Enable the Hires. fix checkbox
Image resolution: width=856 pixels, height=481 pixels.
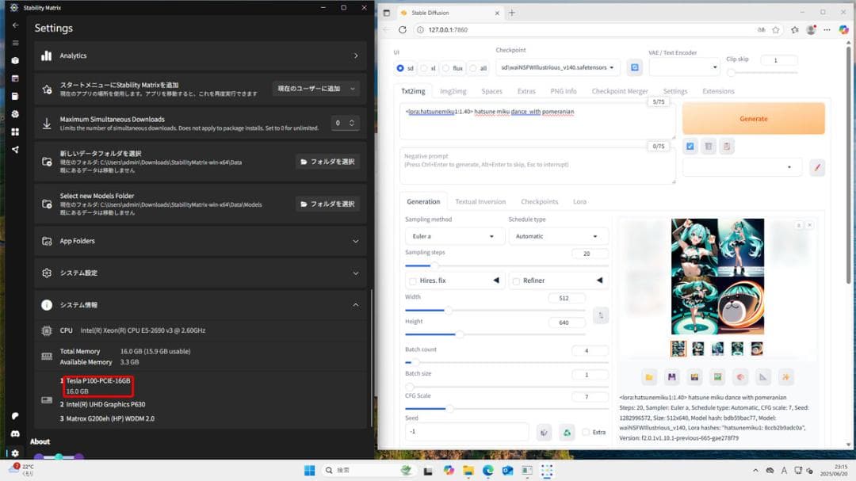coord(415,279)
